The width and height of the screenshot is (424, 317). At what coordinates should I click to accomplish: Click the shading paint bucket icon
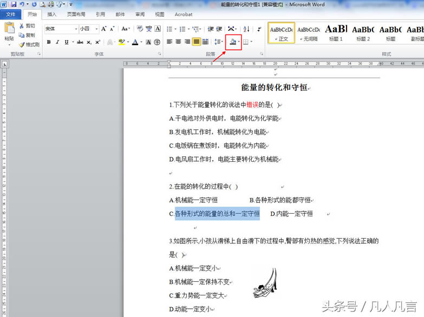click(232, 42)
